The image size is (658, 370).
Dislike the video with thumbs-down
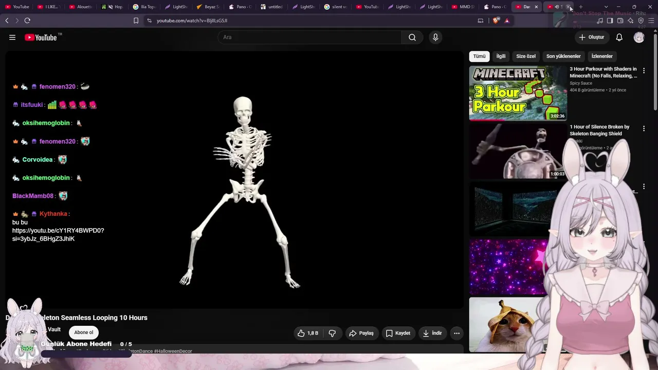[x=332, y=333]
